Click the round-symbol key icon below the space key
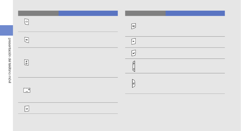This screenshot has width=241, height=131. pyautogui.click(x=27, y=109)
